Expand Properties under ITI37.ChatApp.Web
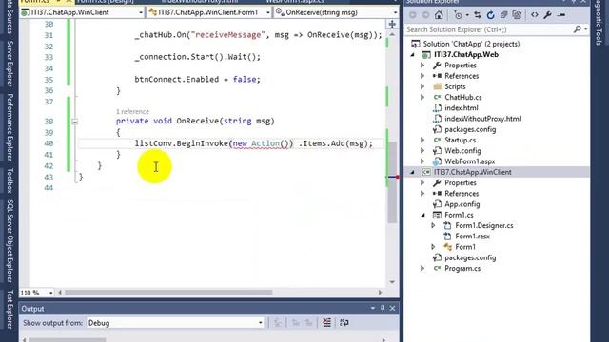 [422, 66]
